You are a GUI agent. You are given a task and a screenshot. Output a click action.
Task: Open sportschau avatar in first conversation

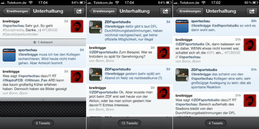tap(9, 55)
